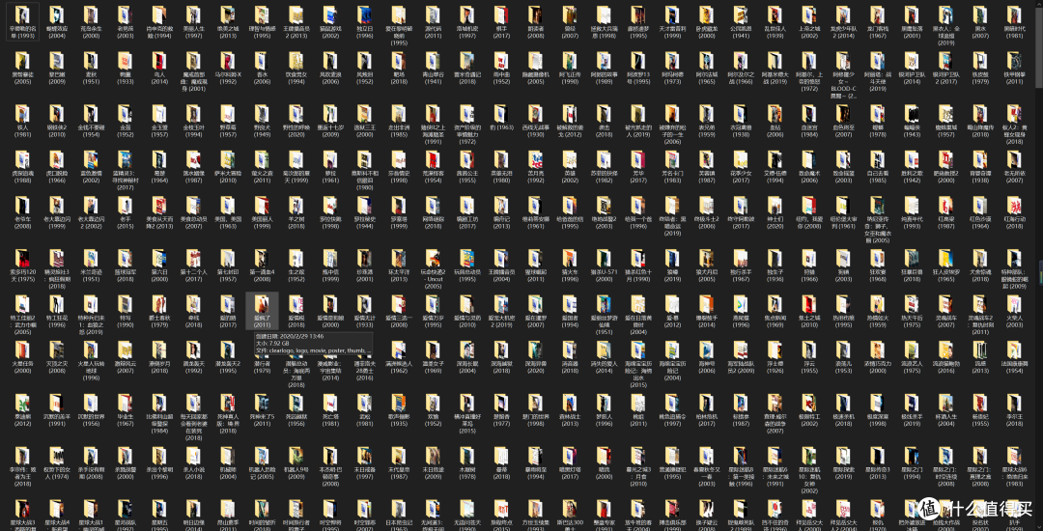Select the 特工狂花 (1996) folder
This screenshot has height=531, width=1043.
point(57,312)
